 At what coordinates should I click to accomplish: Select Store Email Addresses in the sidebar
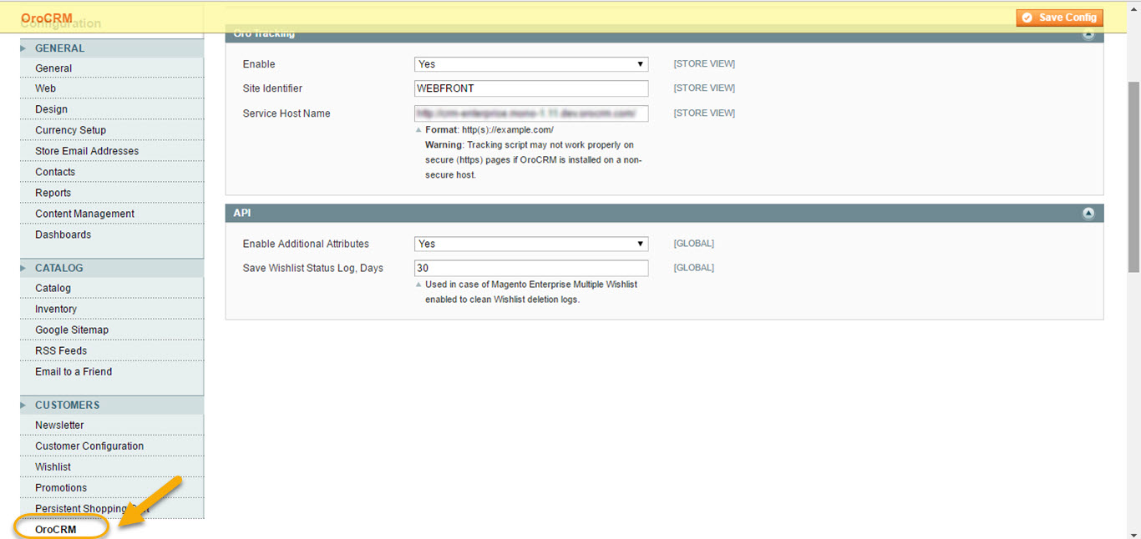[112, 151]
